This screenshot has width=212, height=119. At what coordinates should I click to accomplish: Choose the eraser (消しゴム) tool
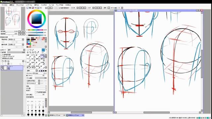pyautogui.click(x=33, y=60)
